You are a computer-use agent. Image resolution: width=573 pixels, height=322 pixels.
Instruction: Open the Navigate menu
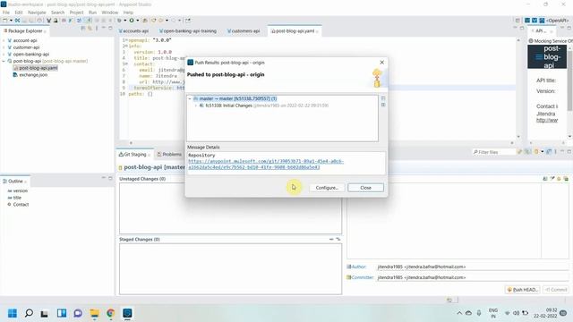click(x=37, y=13)
